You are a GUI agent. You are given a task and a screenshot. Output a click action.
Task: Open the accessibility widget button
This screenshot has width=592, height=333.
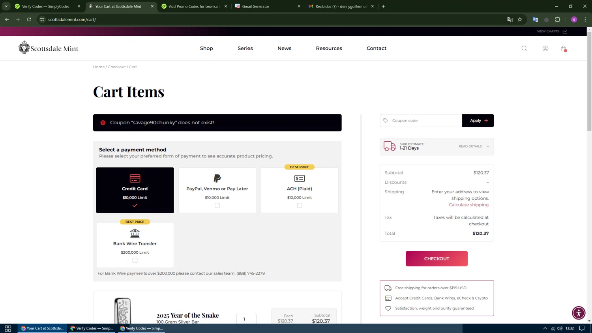[x=579, y=312]
